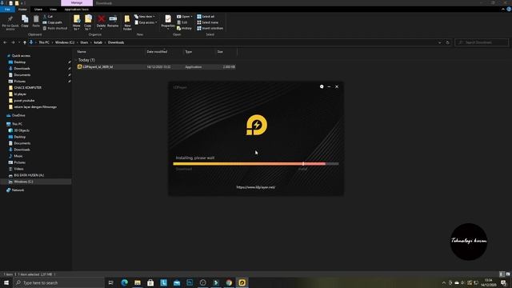Open CHACE KOMPUTER folder in sidebar

[x=27, y=87]
